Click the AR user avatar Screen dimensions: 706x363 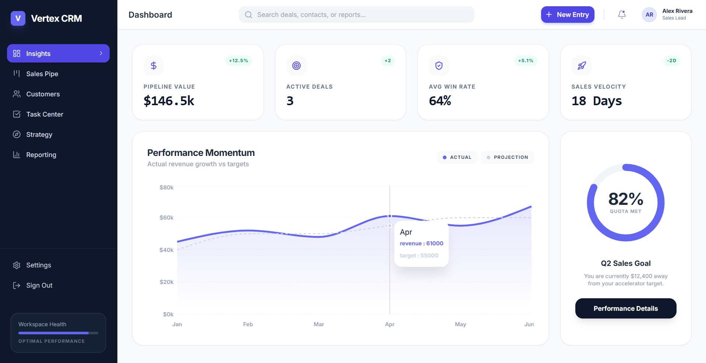(649, 15)
